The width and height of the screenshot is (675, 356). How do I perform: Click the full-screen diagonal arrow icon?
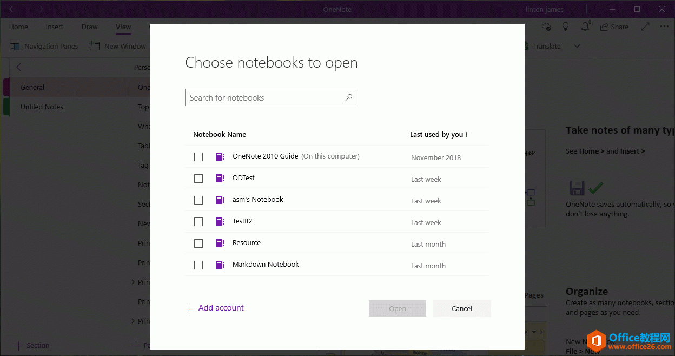(645, 26)
